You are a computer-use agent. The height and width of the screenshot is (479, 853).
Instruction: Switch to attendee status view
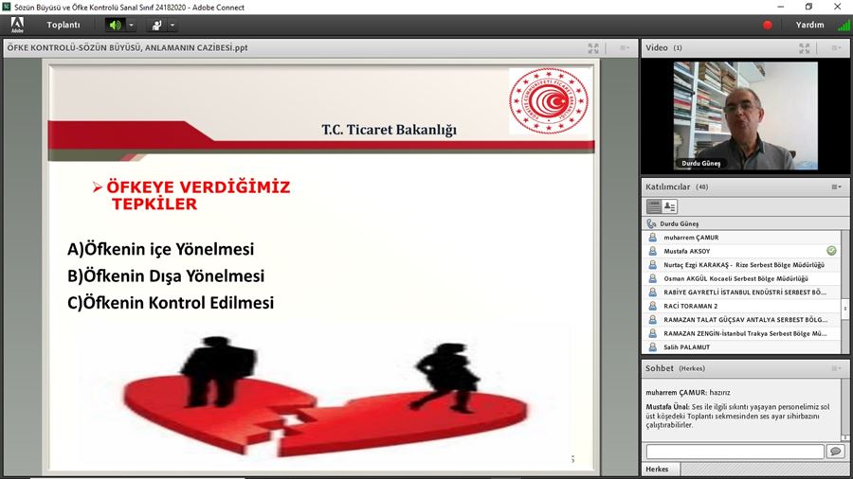670,206
